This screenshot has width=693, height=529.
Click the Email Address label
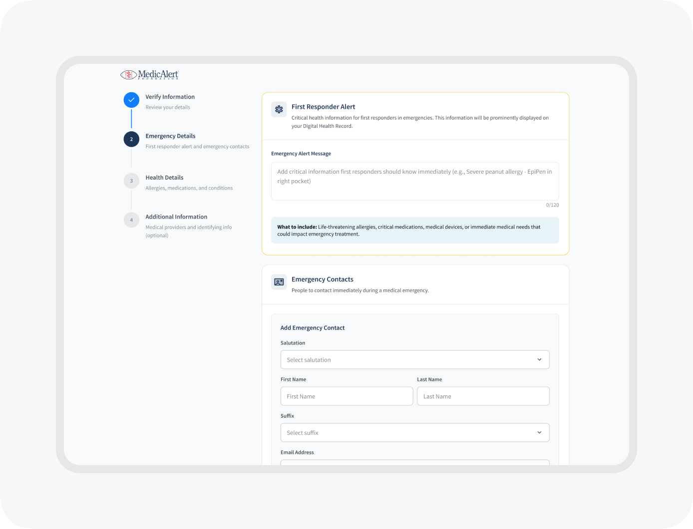pyautogui.click(x=297, y=452)
